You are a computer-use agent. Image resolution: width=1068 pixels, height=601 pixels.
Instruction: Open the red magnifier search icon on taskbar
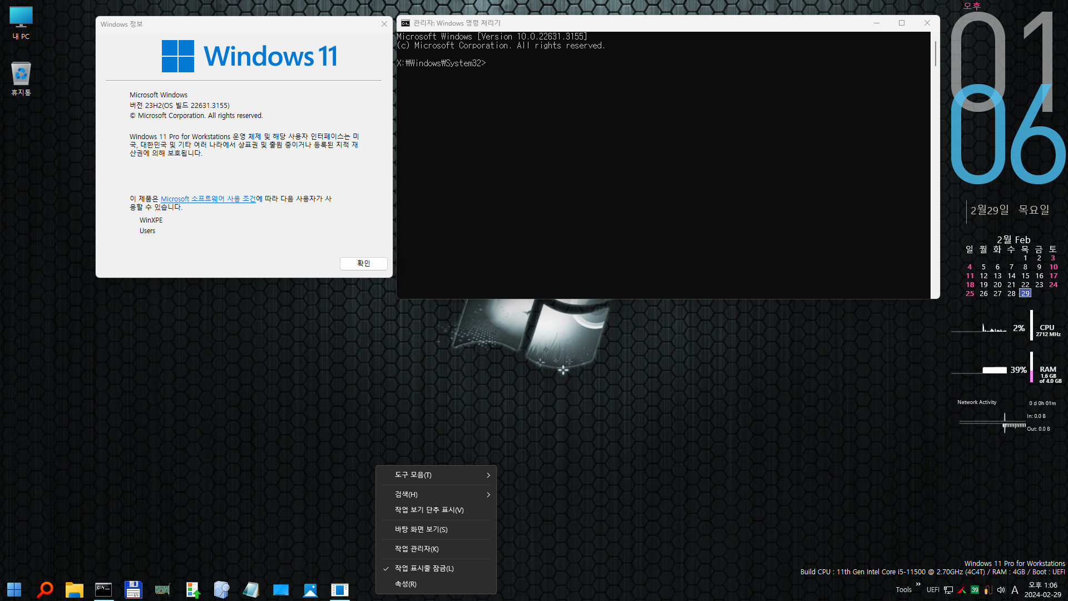point(44,589)
